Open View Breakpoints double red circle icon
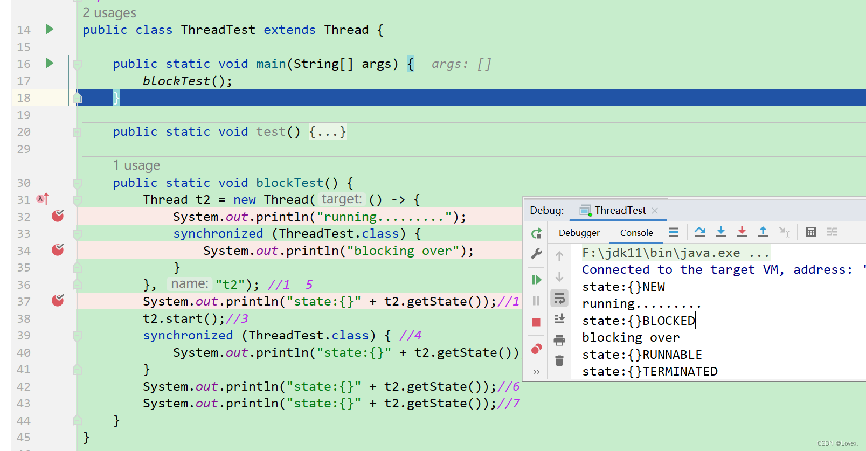Viewport: 866px width, 451px height. tap(536, 349)
